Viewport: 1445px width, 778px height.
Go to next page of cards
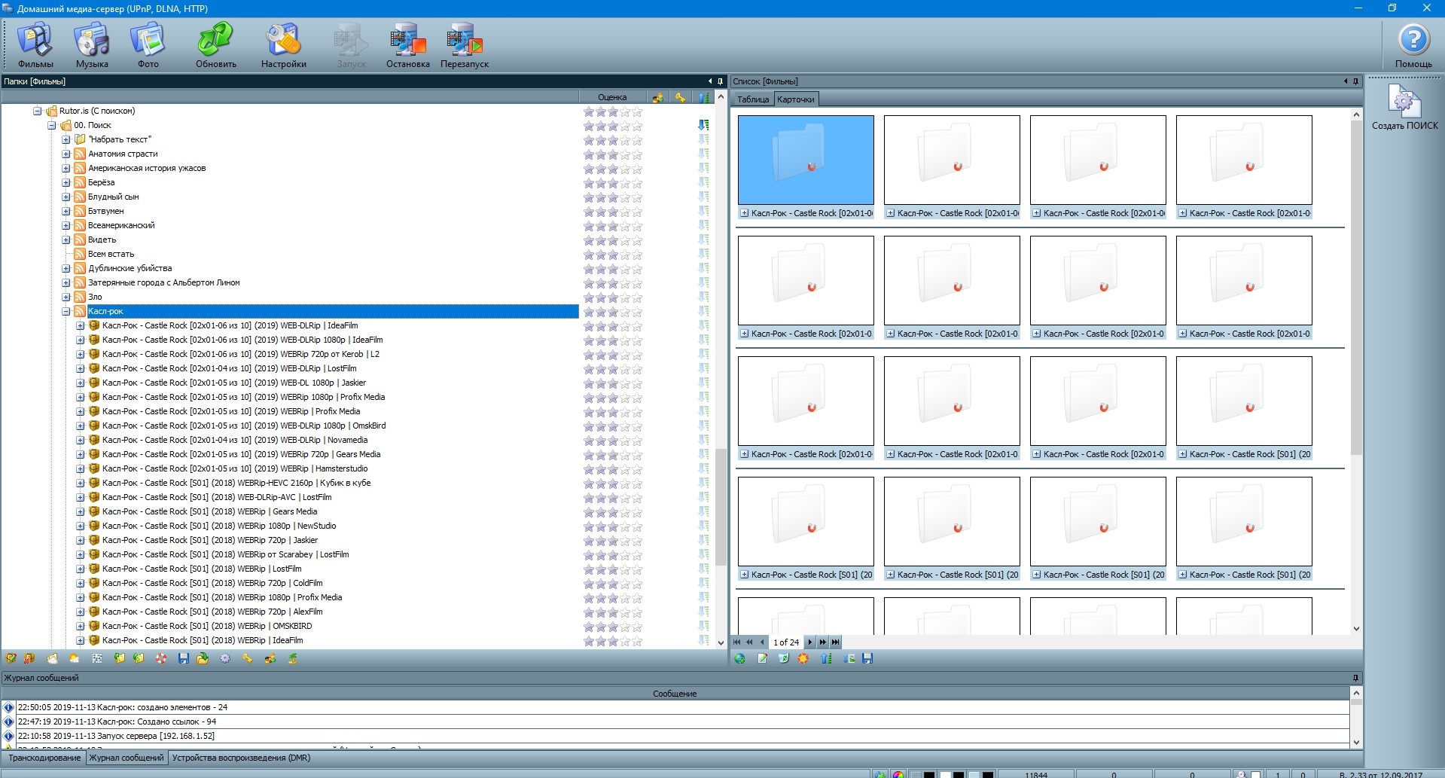tap(810, 642)
